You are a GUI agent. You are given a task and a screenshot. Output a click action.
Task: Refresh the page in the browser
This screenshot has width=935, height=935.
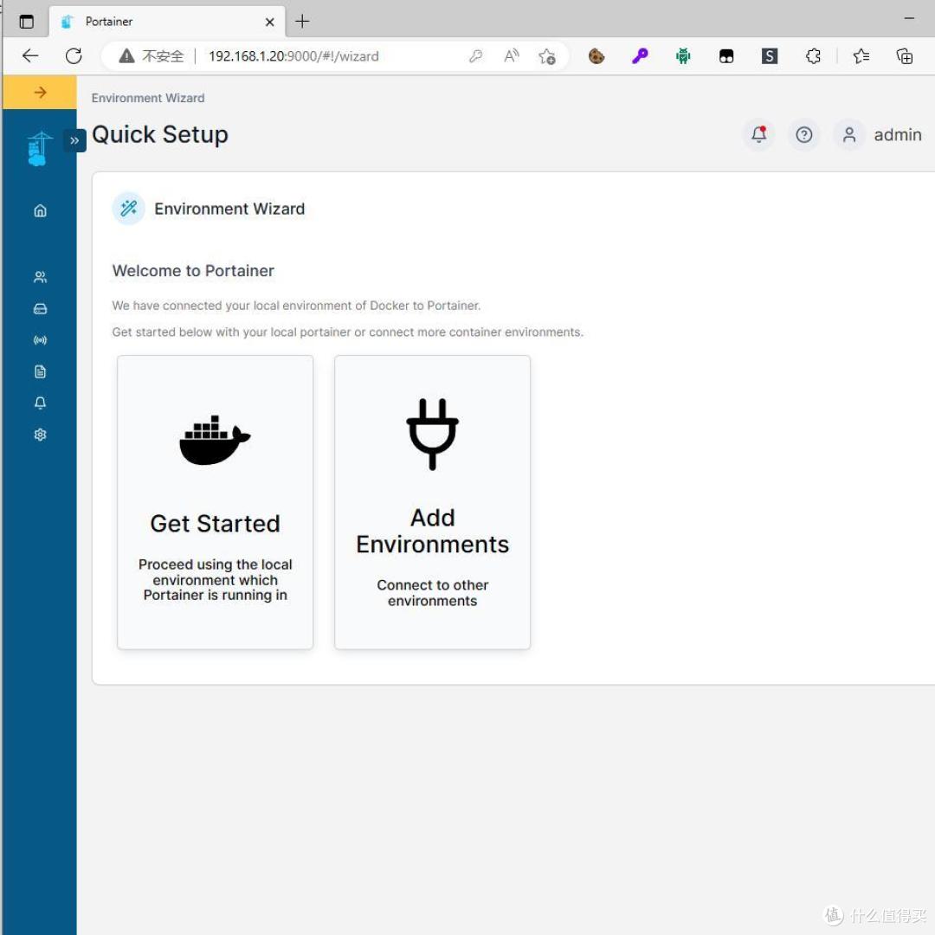[74, 56]
